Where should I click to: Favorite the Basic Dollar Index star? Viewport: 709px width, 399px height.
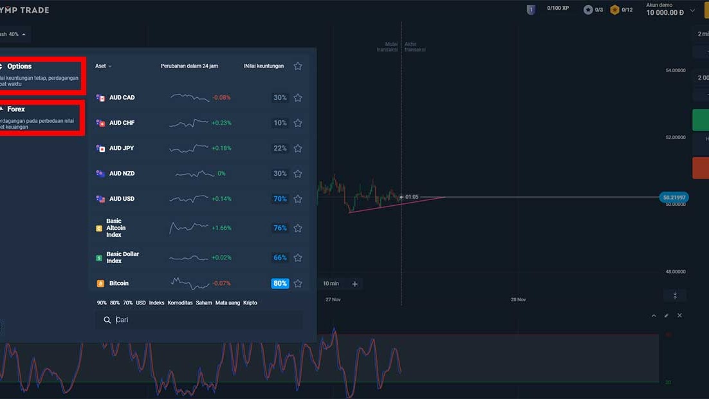[x=297, y=257]
